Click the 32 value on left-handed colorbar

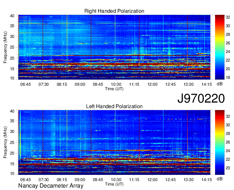coord(228,116)
